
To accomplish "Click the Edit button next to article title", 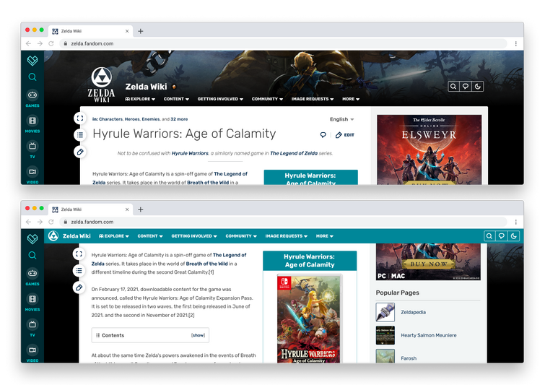I will [345, 135].
